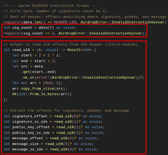Image resolution: width=168 pixels, height=155 pixels.
Task: Click 'arr.copy_from_slice(src)' statement
Action: point(40,89)
